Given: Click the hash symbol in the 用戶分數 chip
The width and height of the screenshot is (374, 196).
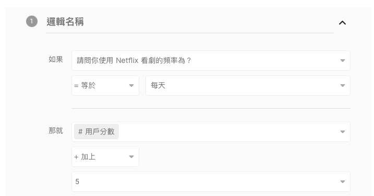Looking at the screenshot, I should tap(80, 132).
